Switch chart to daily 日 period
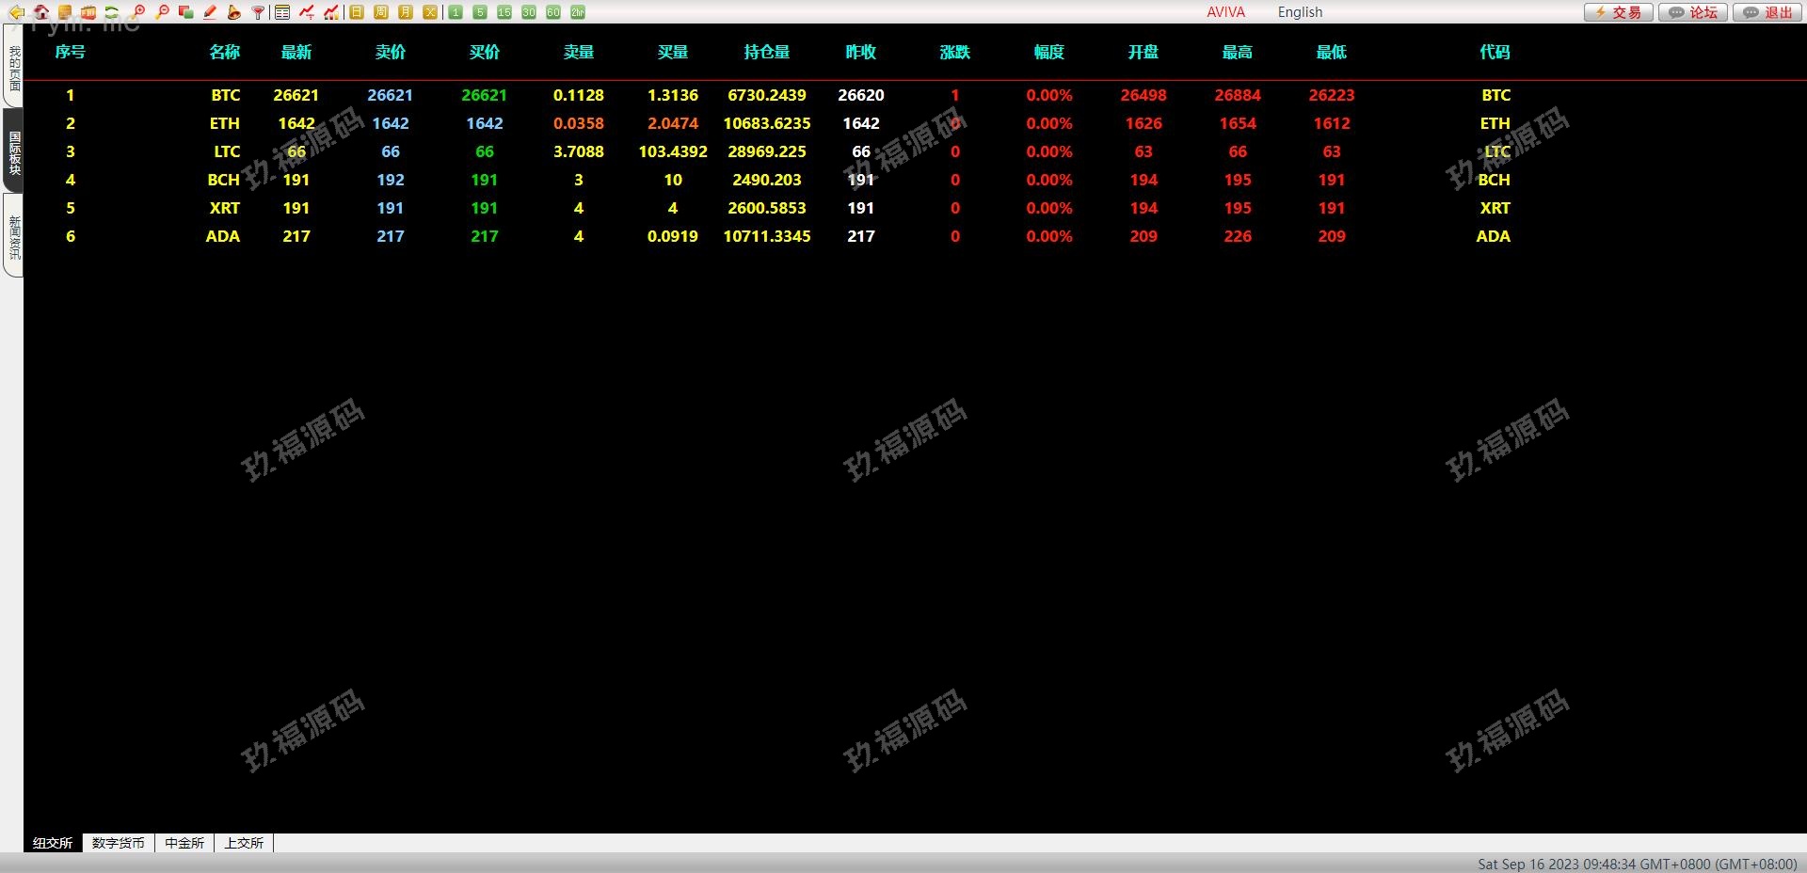Viewport: 1807px width, 873px height. click(x=357, y=12)
